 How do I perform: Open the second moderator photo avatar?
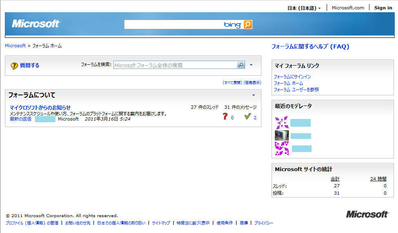[282, 135]
